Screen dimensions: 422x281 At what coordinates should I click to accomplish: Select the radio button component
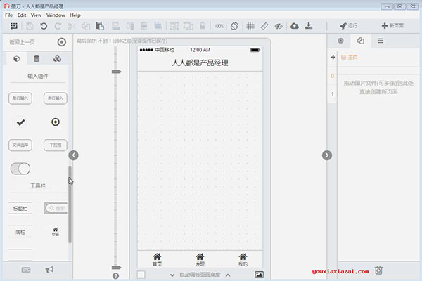pos(56,122)
